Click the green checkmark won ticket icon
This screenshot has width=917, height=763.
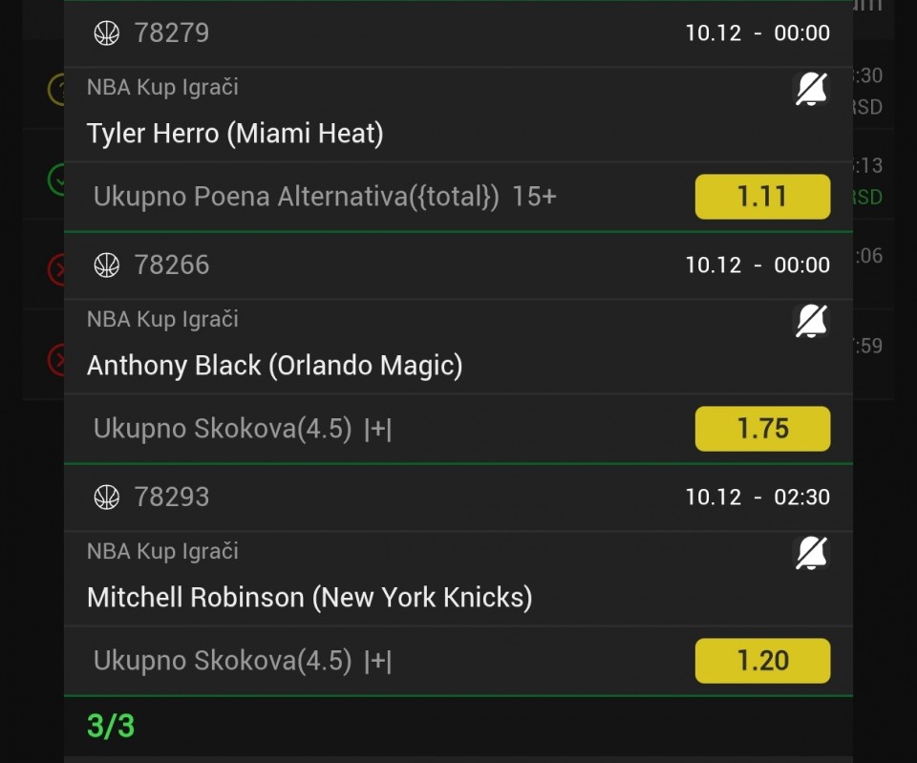tap(56, 180)
